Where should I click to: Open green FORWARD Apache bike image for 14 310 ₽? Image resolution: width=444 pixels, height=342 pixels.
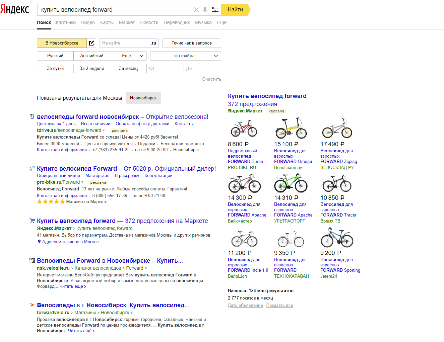[291, 183]
